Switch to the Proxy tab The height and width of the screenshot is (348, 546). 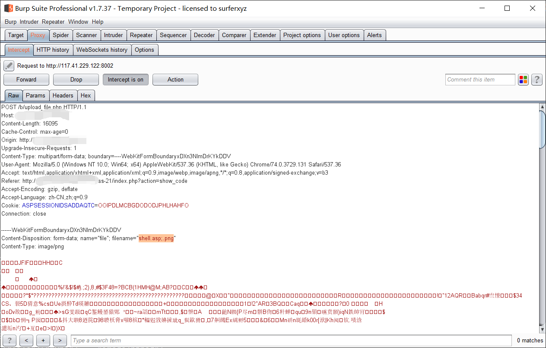point(38,35)
